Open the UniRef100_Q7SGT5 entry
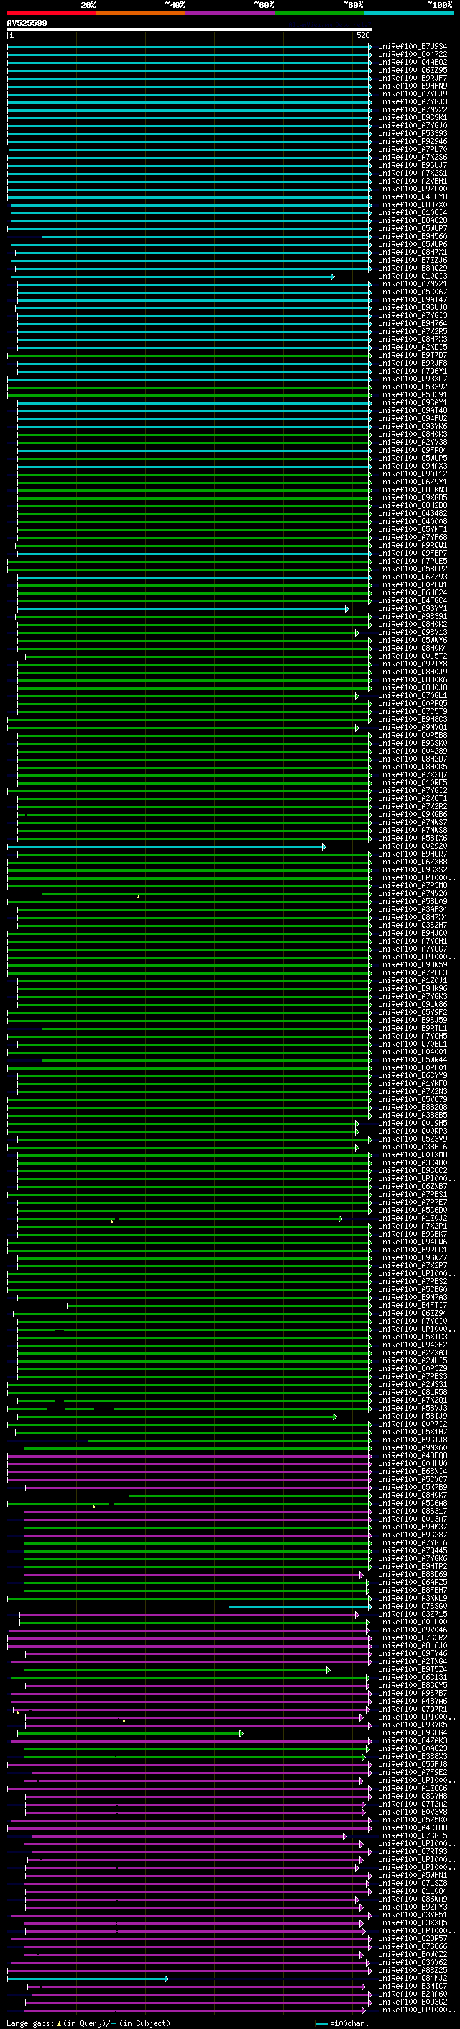Screen dimensions: 460x2029 tap(413, 1836)
